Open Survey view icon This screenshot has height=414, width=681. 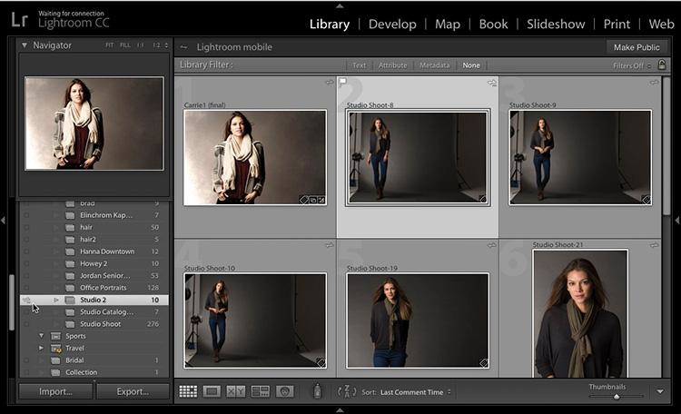pos(260,391)
